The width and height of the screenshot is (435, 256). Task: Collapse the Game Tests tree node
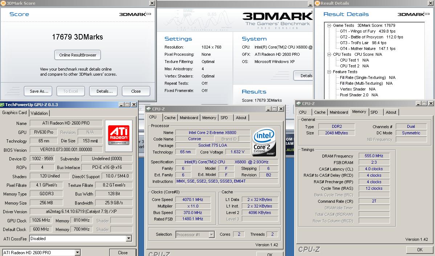(x=329, y=25)
